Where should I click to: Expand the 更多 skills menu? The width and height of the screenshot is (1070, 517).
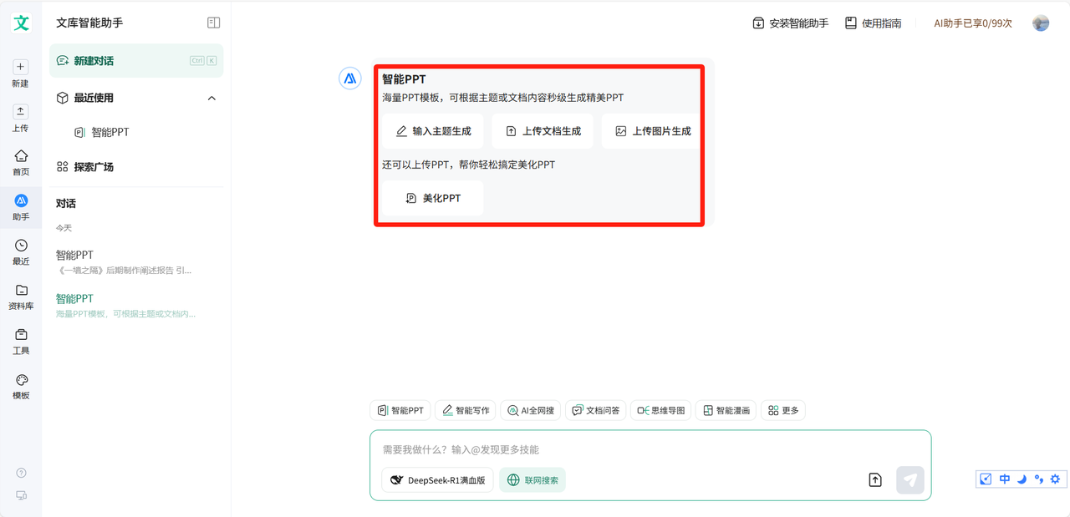pos(783,410)
